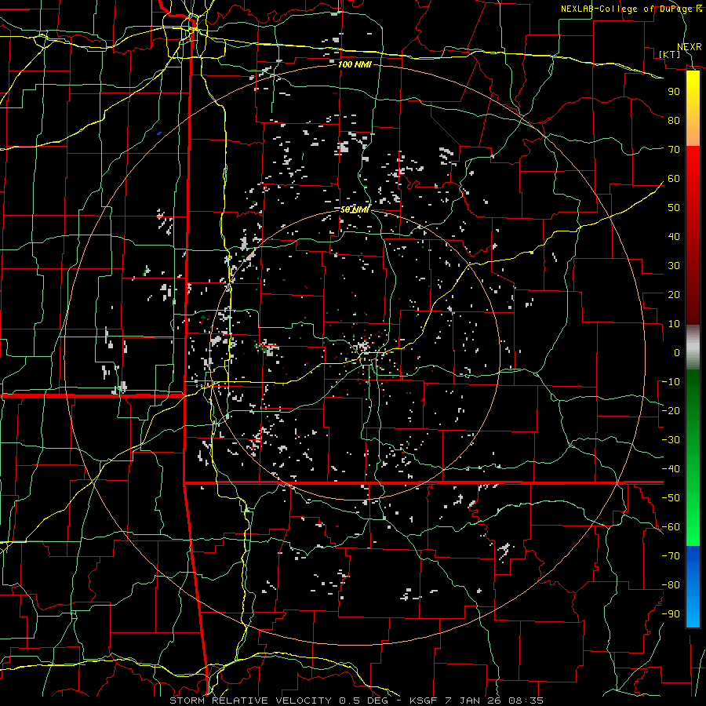Viewport: 706px width, 706px height.
Task: Select the positive "40" scale value
Action: [x=674, y=236]
